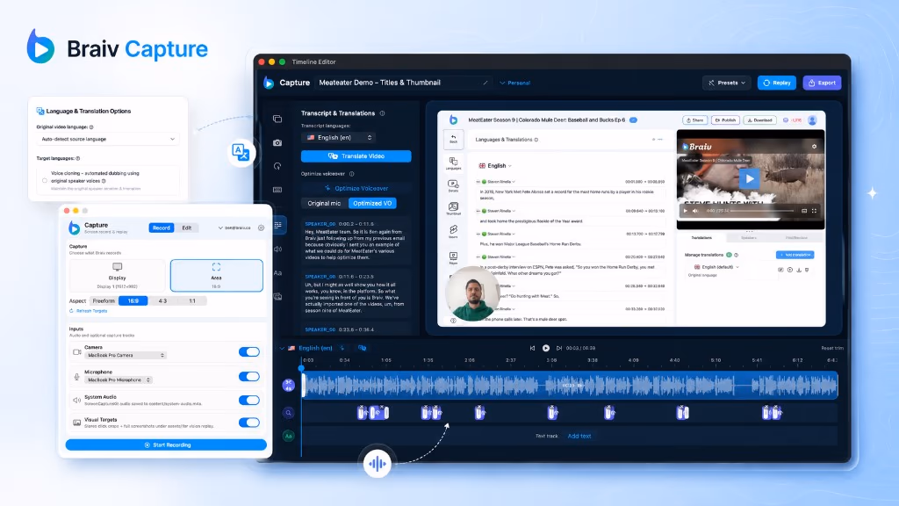
Task: Select the Voice cloning radio option
Action: [x=45, y=181]
